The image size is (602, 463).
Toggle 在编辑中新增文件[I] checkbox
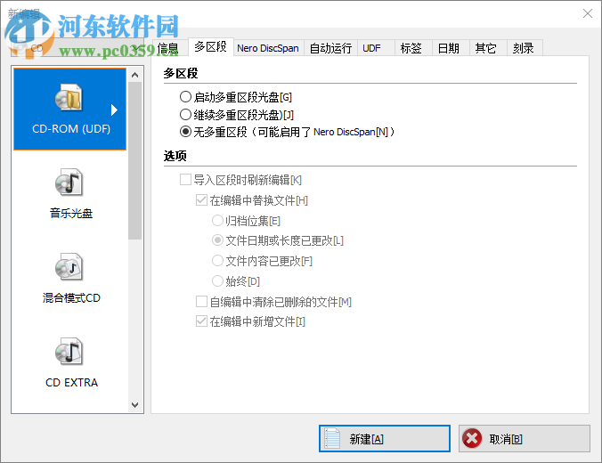[201, 321]
